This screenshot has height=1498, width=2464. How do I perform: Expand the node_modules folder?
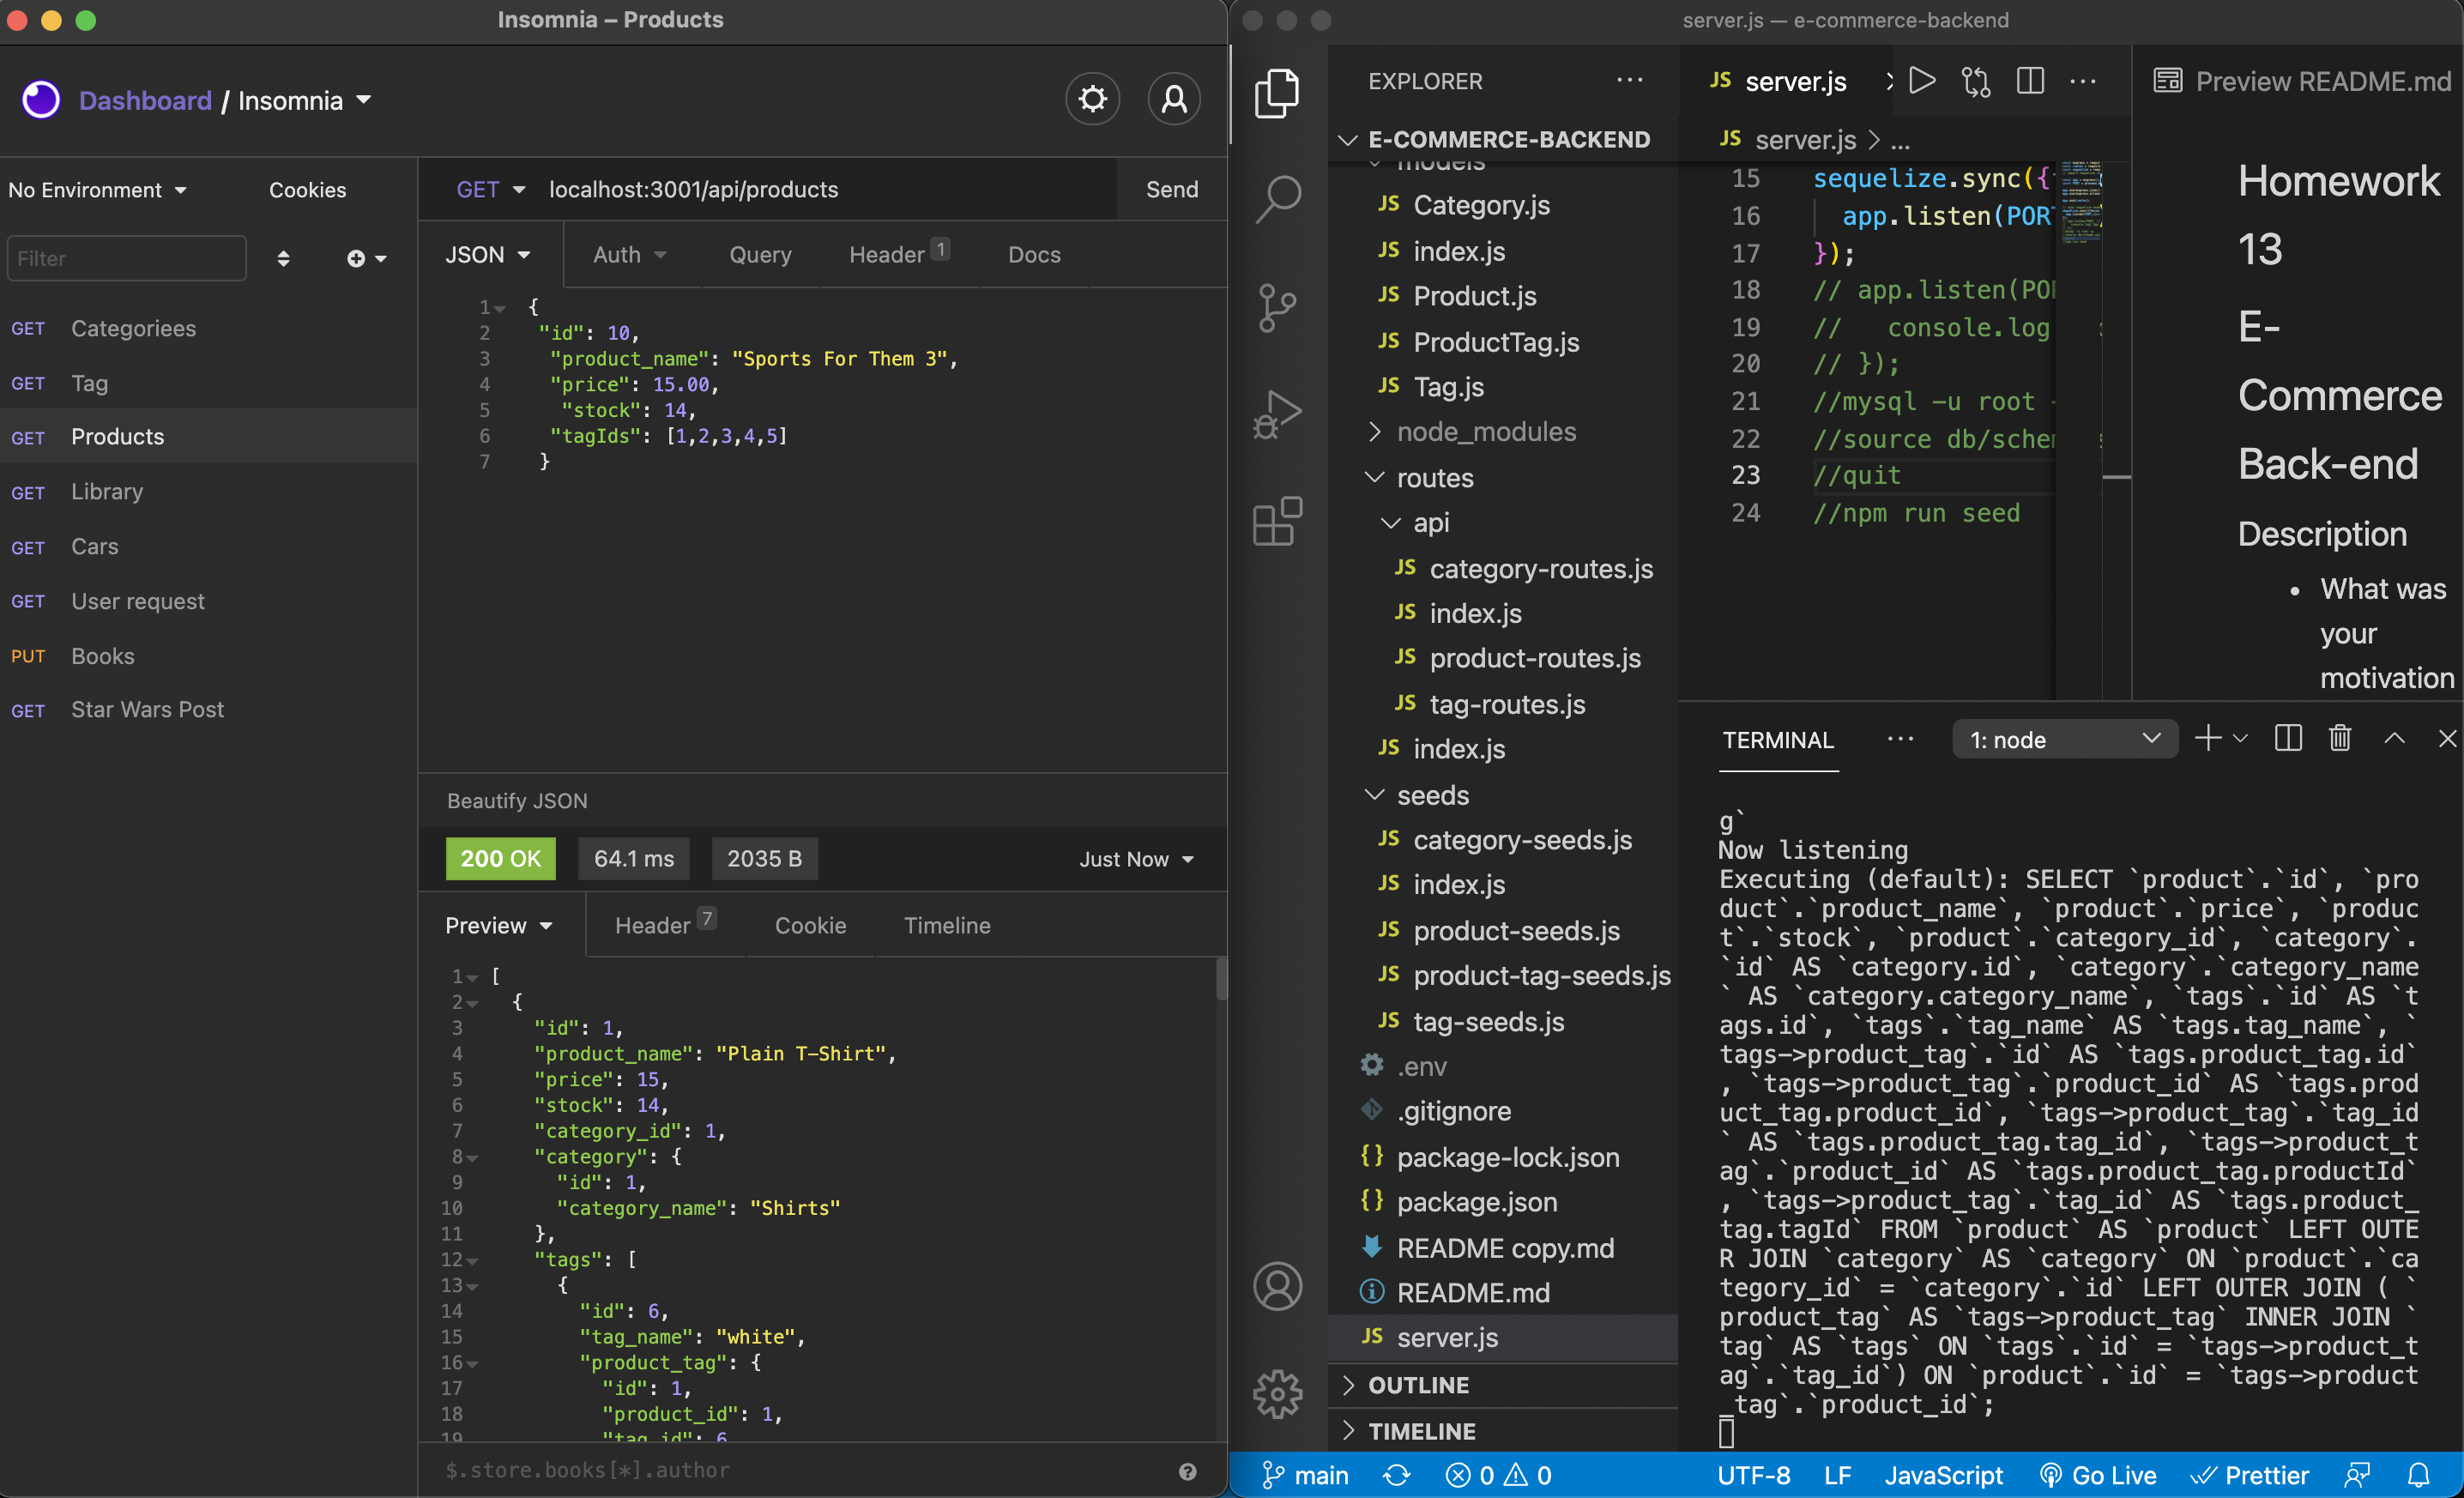1486,432
